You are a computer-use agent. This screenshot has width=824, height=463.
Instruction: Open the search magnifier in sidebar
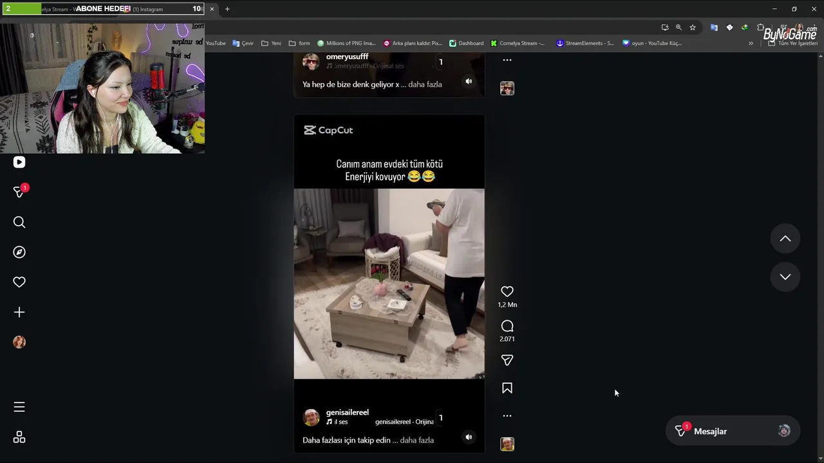point(19,222)
